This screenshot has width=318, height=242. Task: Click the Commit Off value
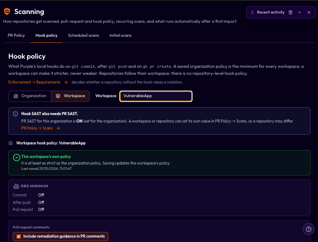(x=41, y=195)
